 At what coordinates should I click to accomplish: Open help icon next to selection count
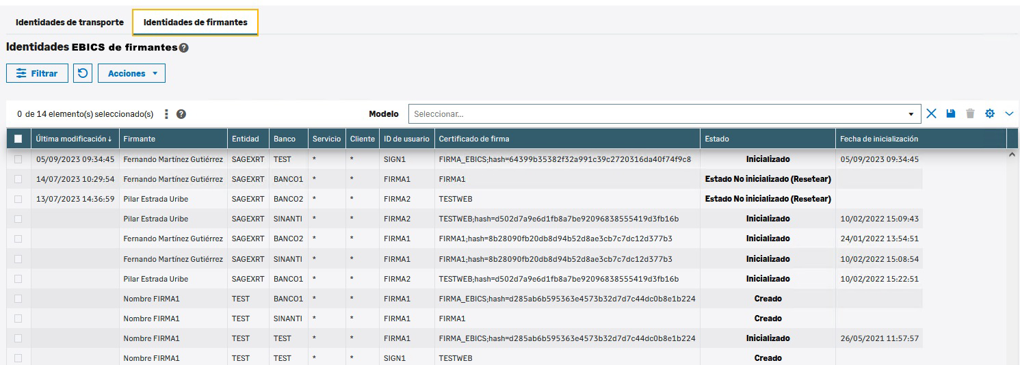coord(181,114)
